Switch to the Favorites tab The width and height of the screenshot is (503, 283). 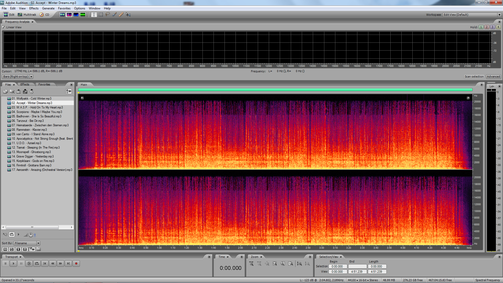coord(44,84)
